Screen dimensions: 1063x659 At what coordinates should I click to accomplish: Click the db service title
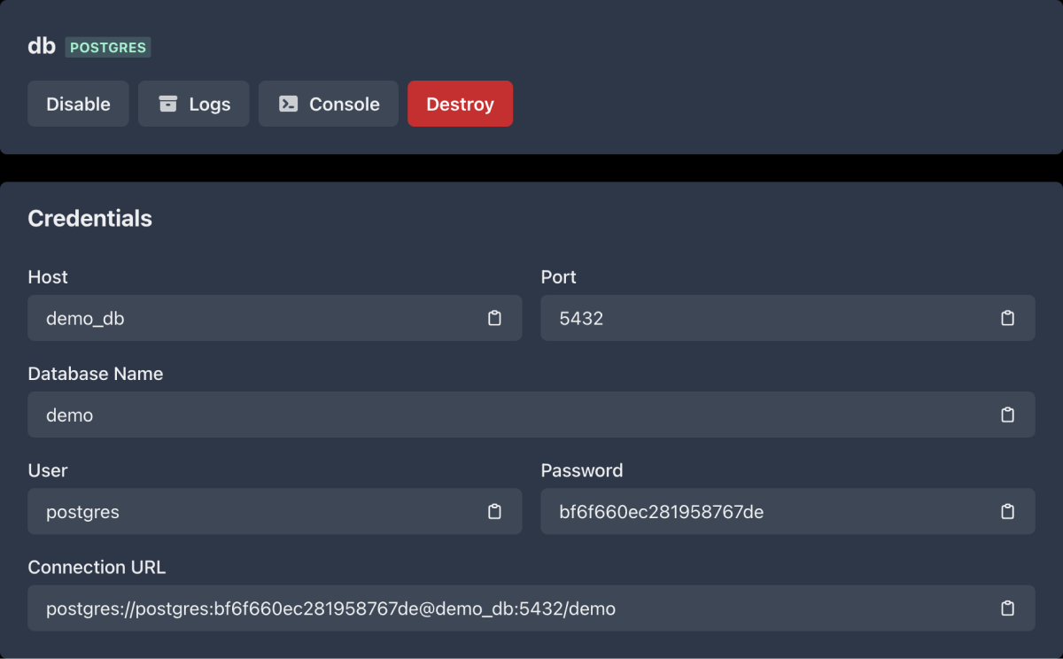click(42, 46)
